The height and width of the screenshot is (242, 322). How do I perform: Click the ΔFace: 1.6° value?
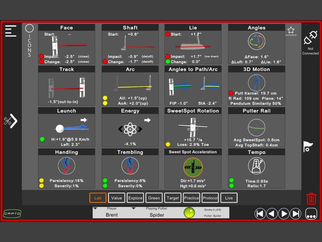click(257, 57)
